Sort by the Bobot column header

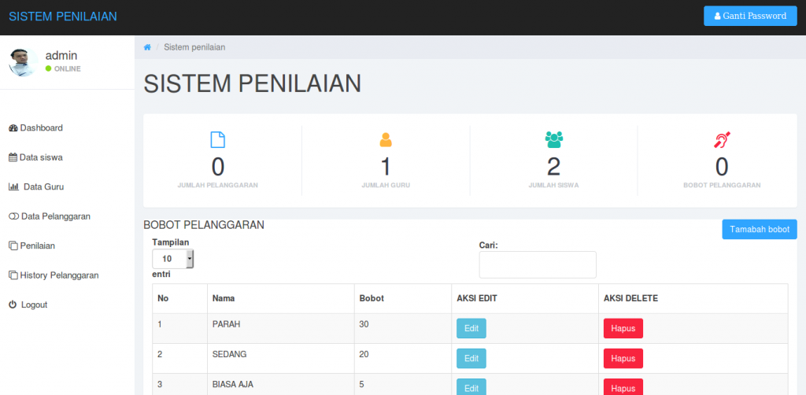[402, 298]
